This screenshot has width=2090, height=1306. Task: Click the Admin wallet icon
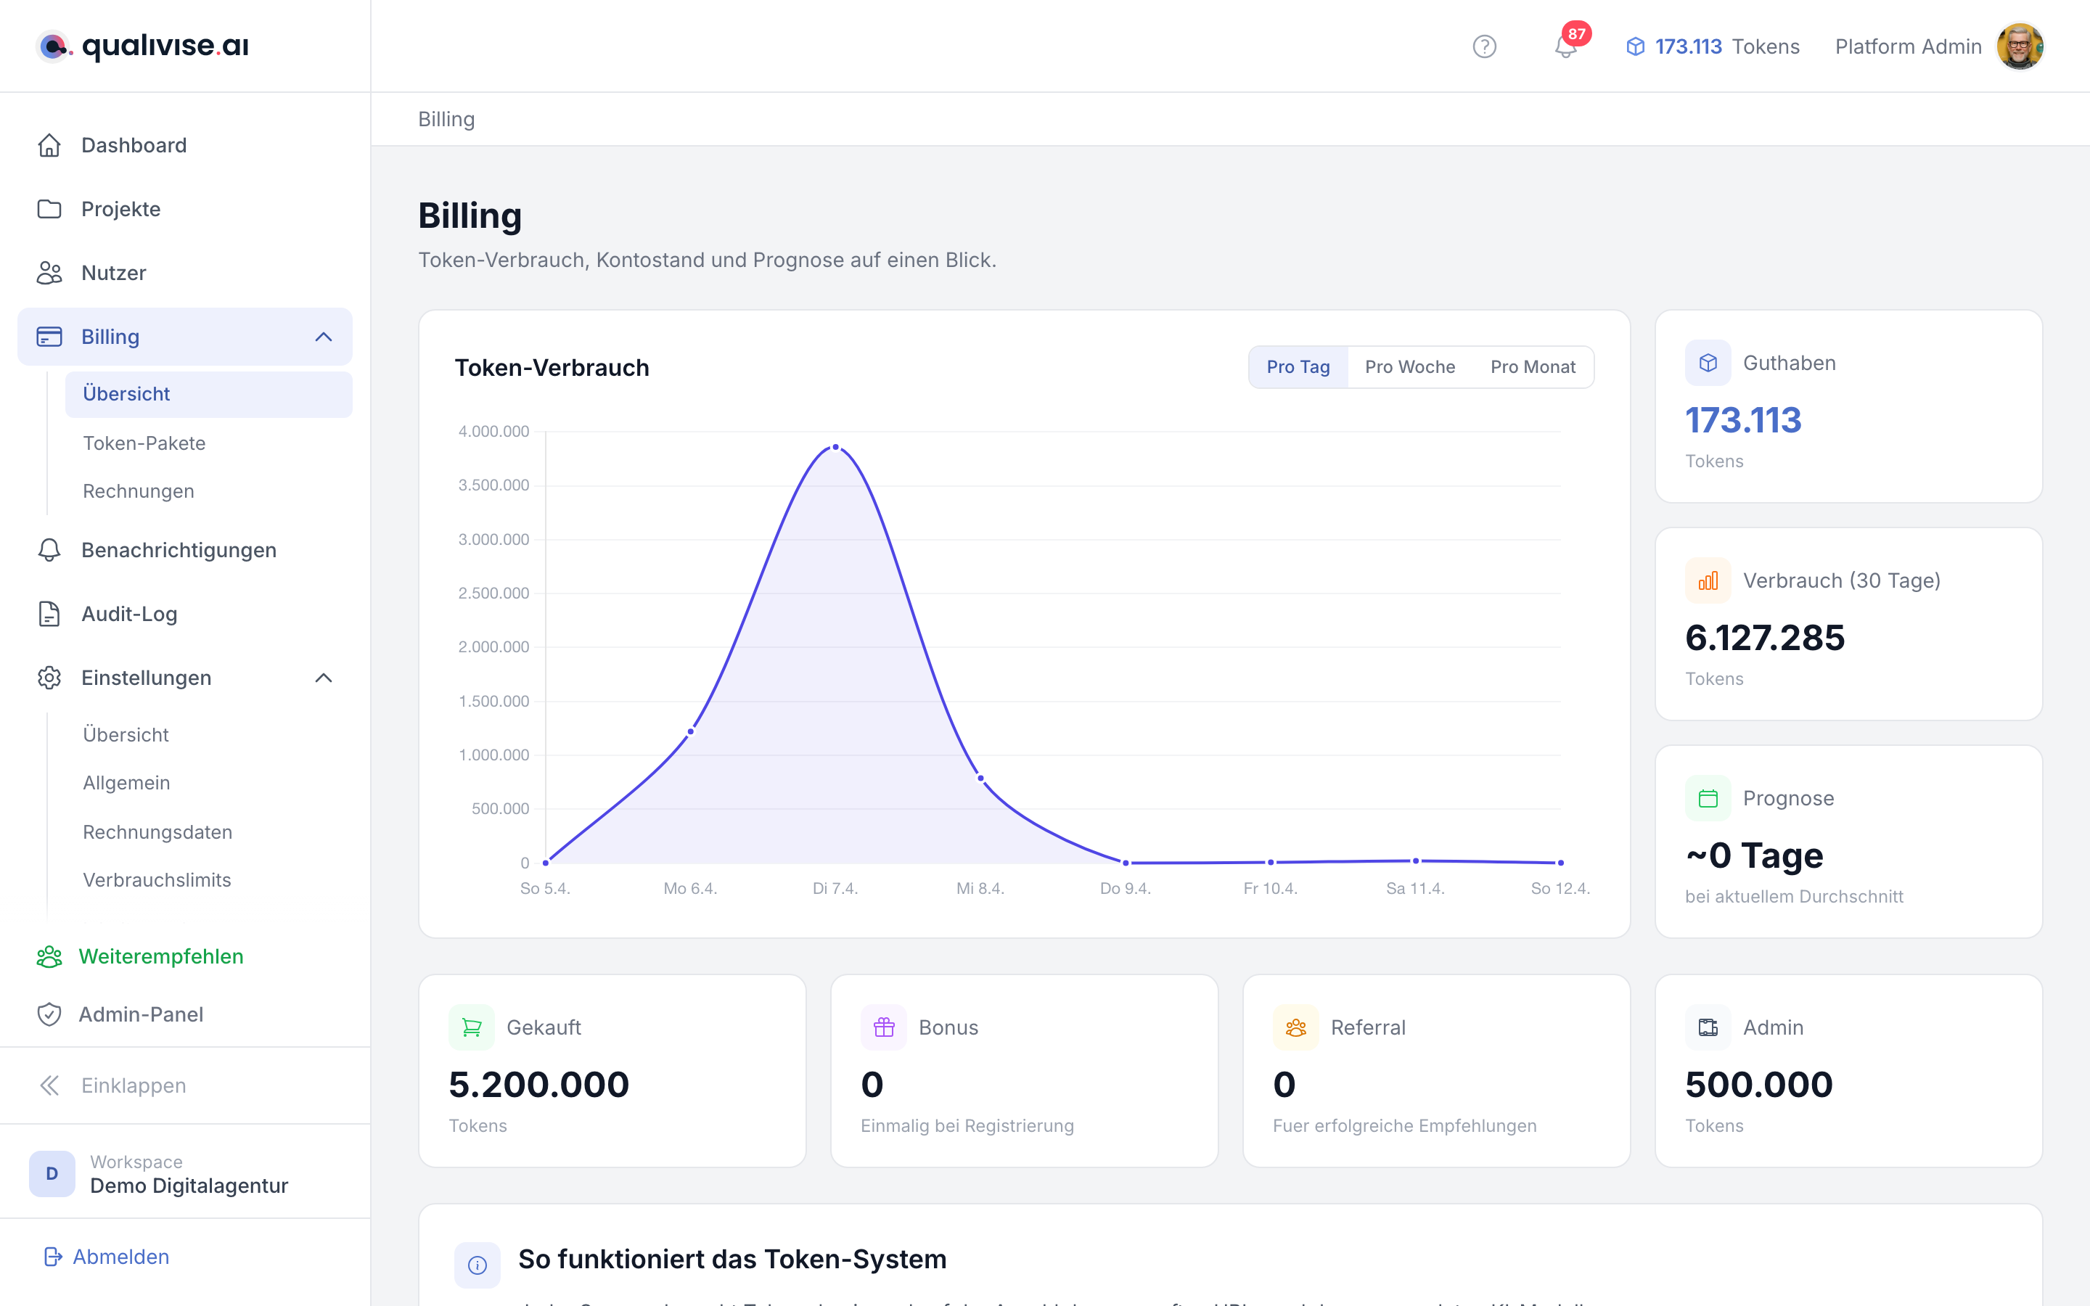click(1708, 1027)
